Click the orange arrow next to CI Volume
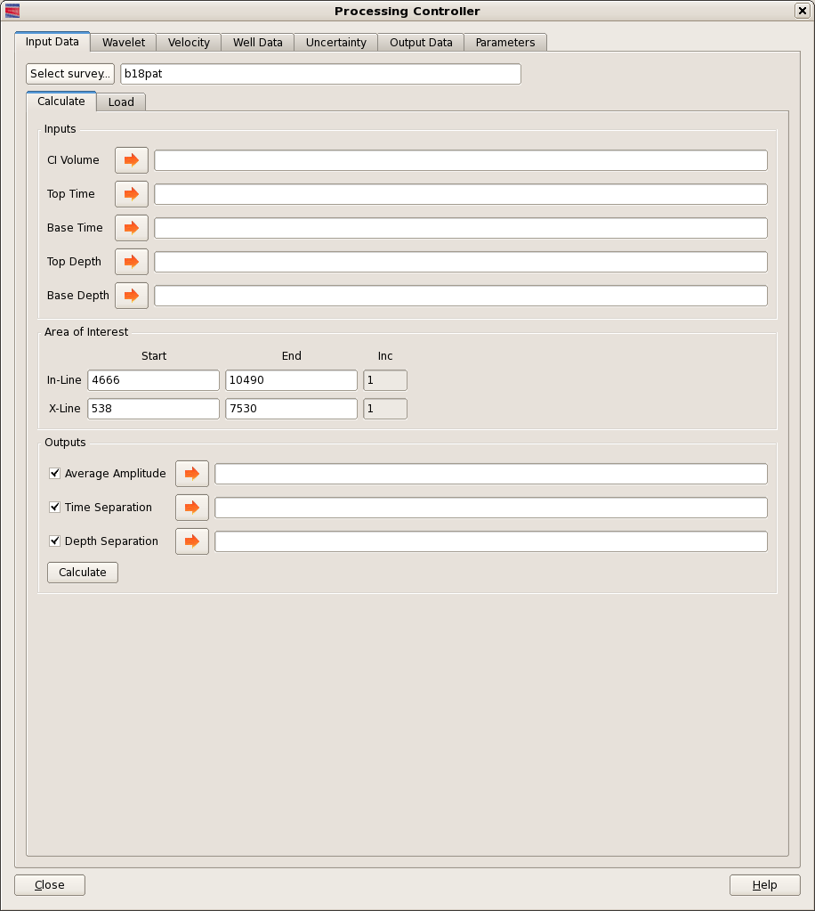The width and height of the screenshot is (815, 911). 132,160
